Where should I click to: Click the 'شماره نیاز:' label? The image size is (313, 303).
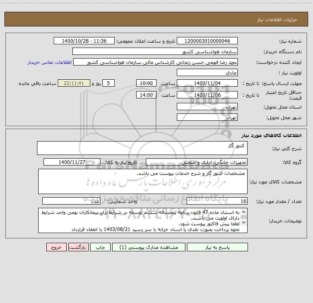coord(290,41)
